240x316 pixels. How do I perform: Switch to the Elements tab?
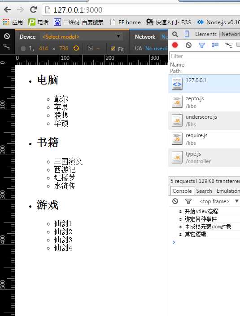coord(206,34)
